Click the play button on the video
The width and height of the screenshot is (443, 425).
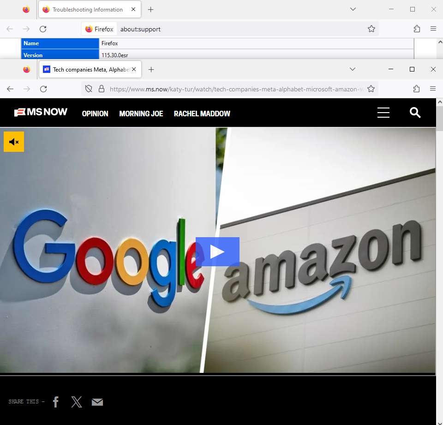pyautogui.click(x=217, y=251)
